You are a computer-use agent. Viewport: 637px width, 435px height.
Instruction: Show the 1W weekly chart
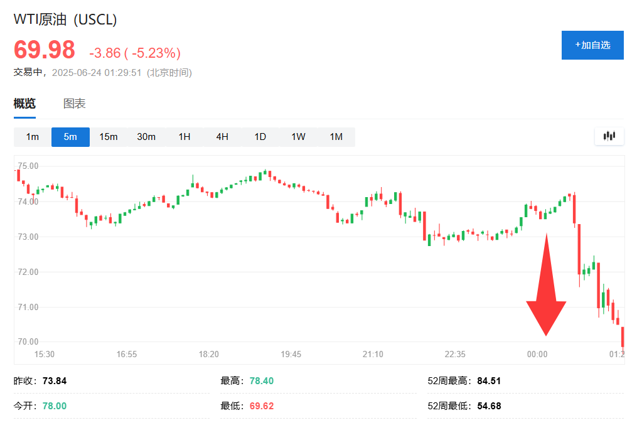[x=298, y=137]
